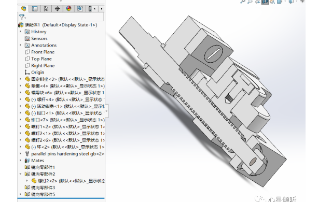Click the slotted screw head on the model
Image resolution: width=318 pixels, height=202 pixels.
(214, 53)
